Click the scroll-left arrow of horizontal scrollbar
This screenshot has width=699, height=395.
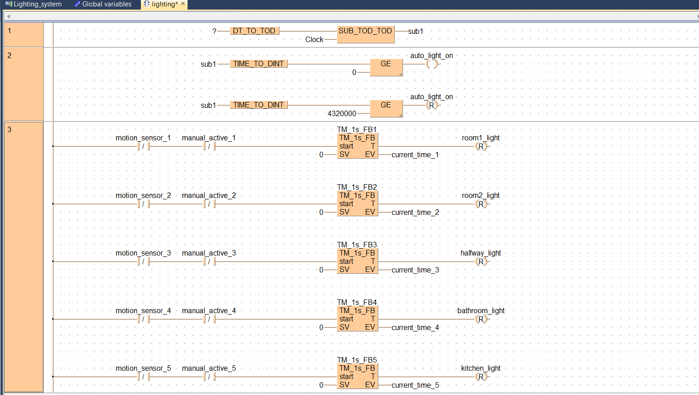tap(8, 16)
